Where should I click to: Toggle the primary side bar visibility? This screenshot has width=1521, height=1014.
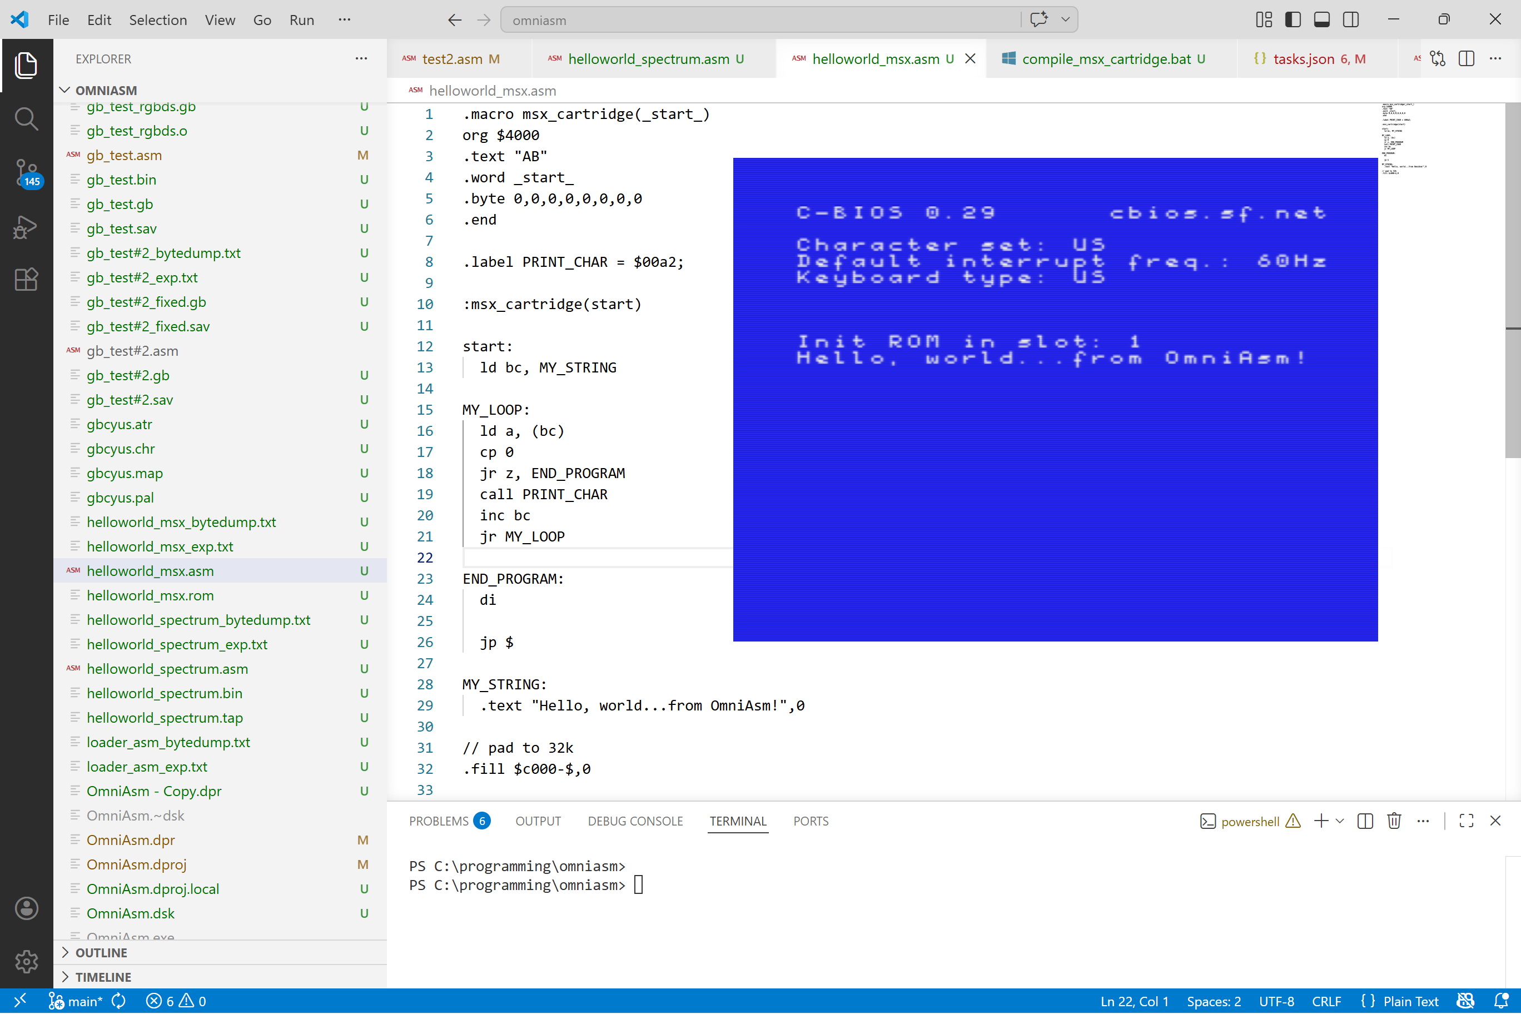point(1293,19)
